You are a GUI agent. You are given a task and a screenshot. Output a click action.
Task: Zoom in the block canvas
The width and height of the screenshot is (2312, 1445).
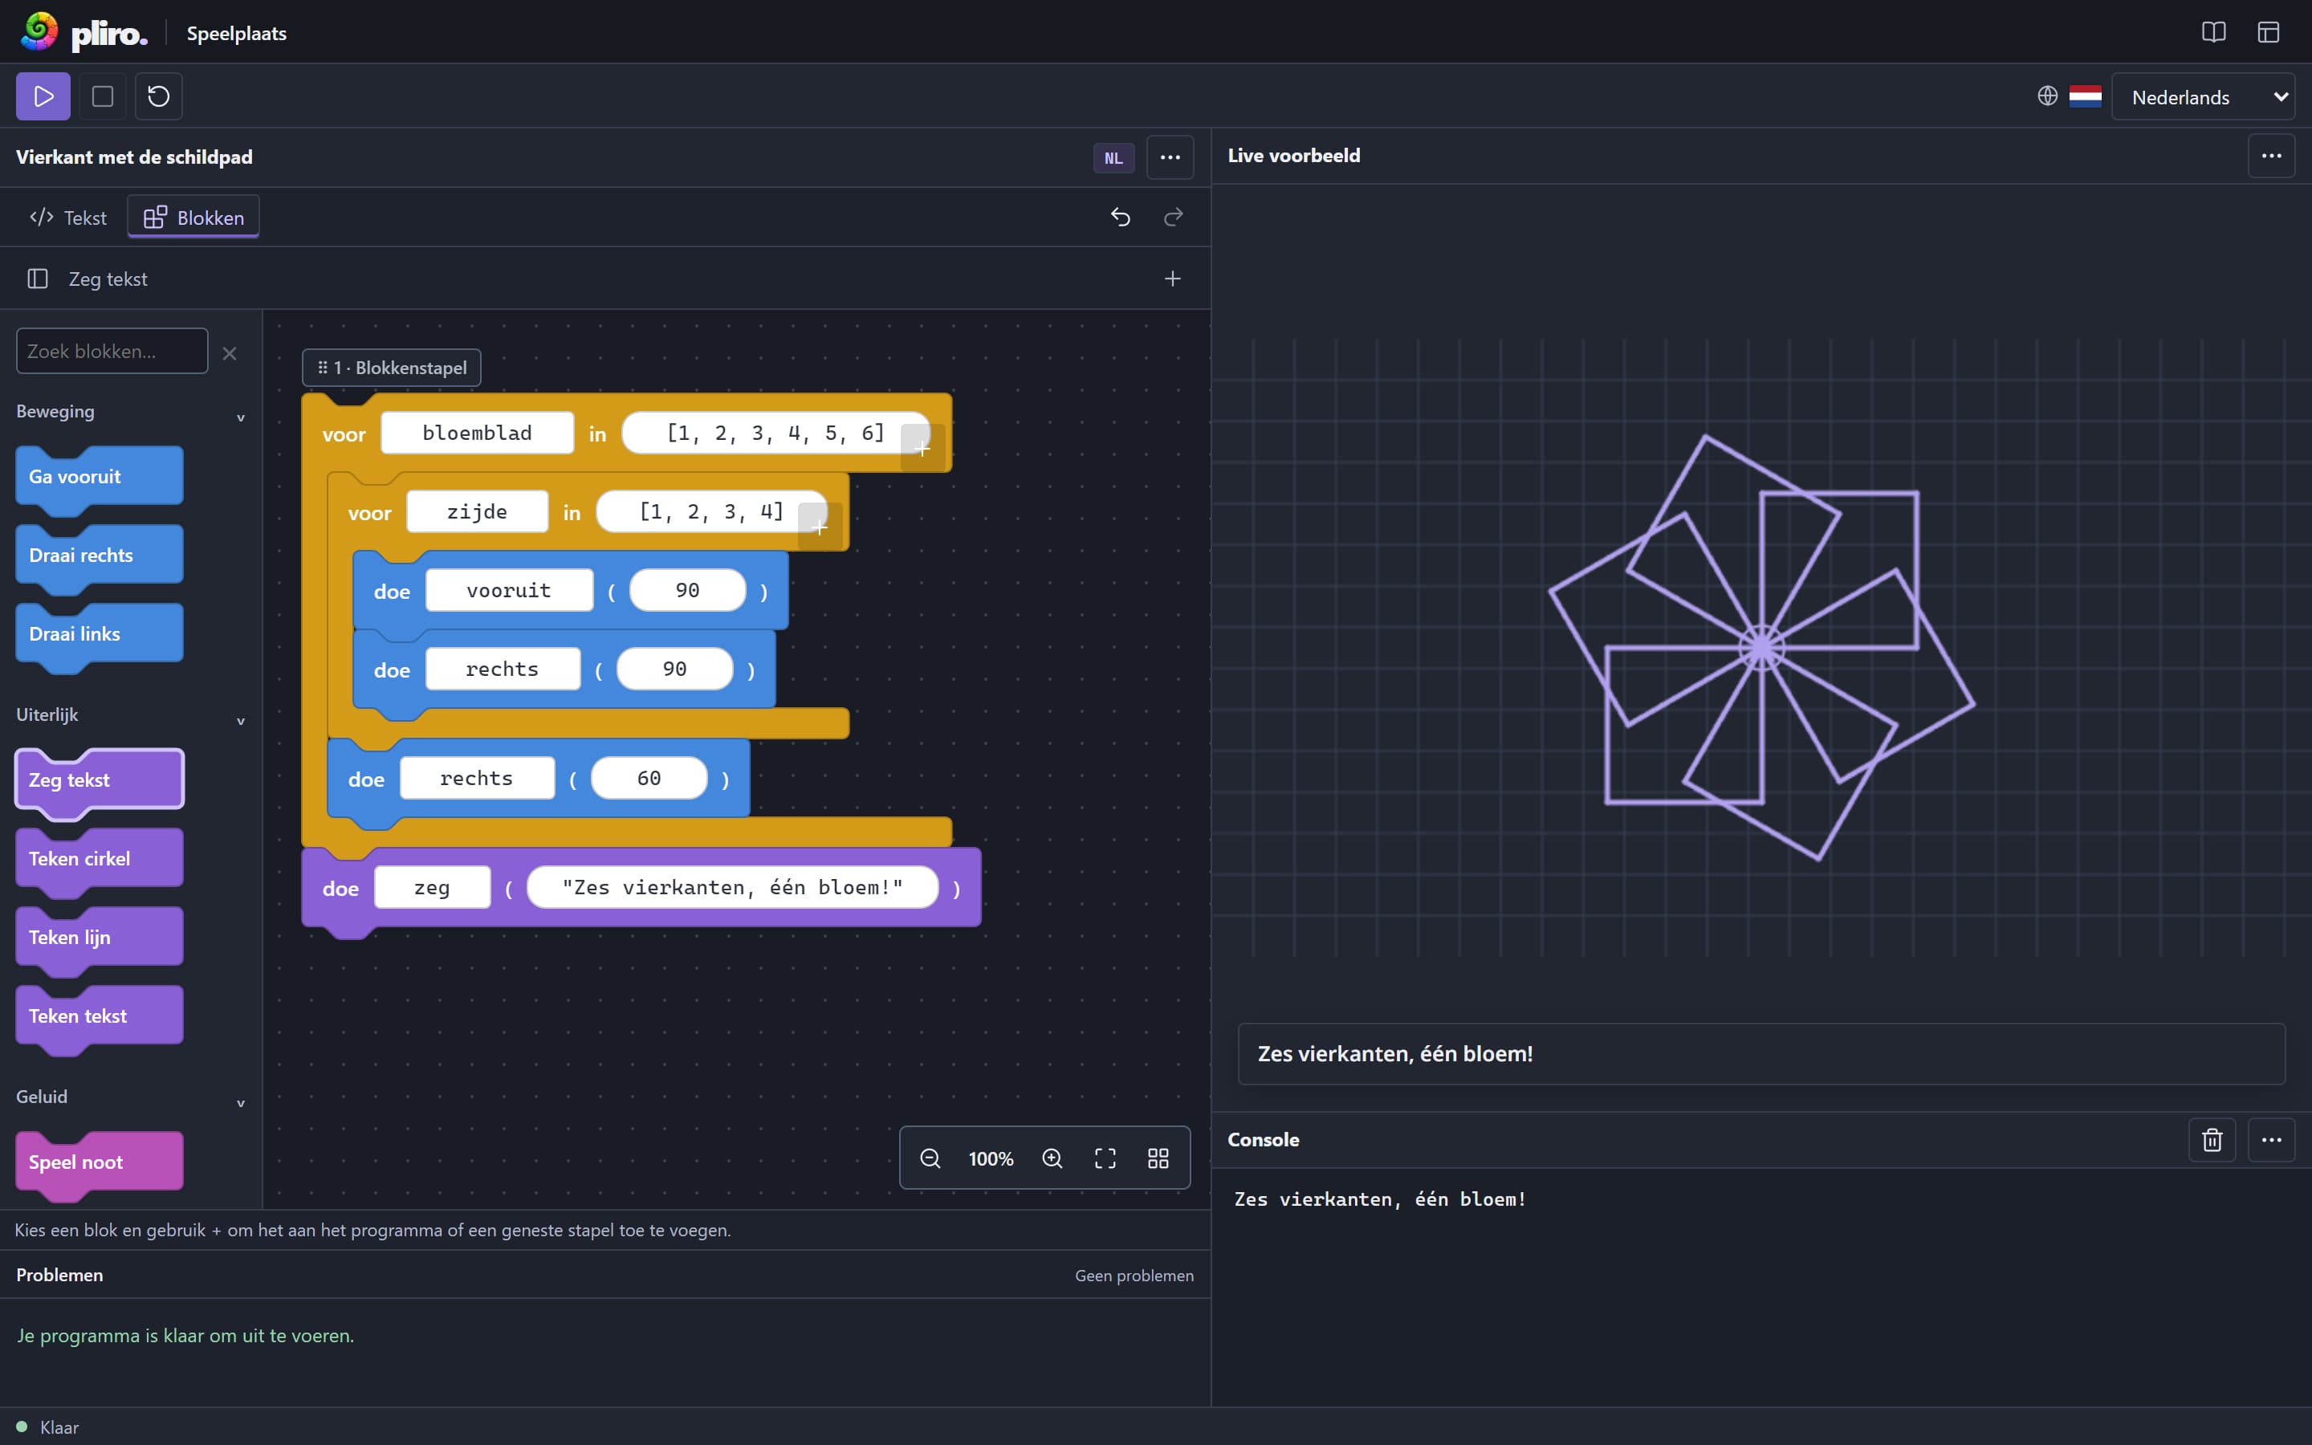coord(1052,1158)
